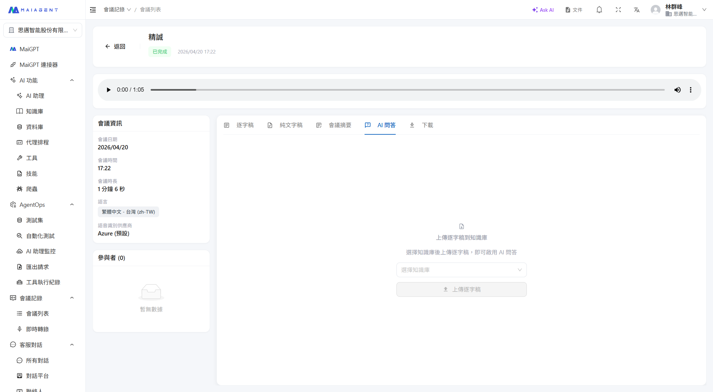Play the meeting audio recording
The height and width of the screenshot is (392, 713).
(109, 90)
